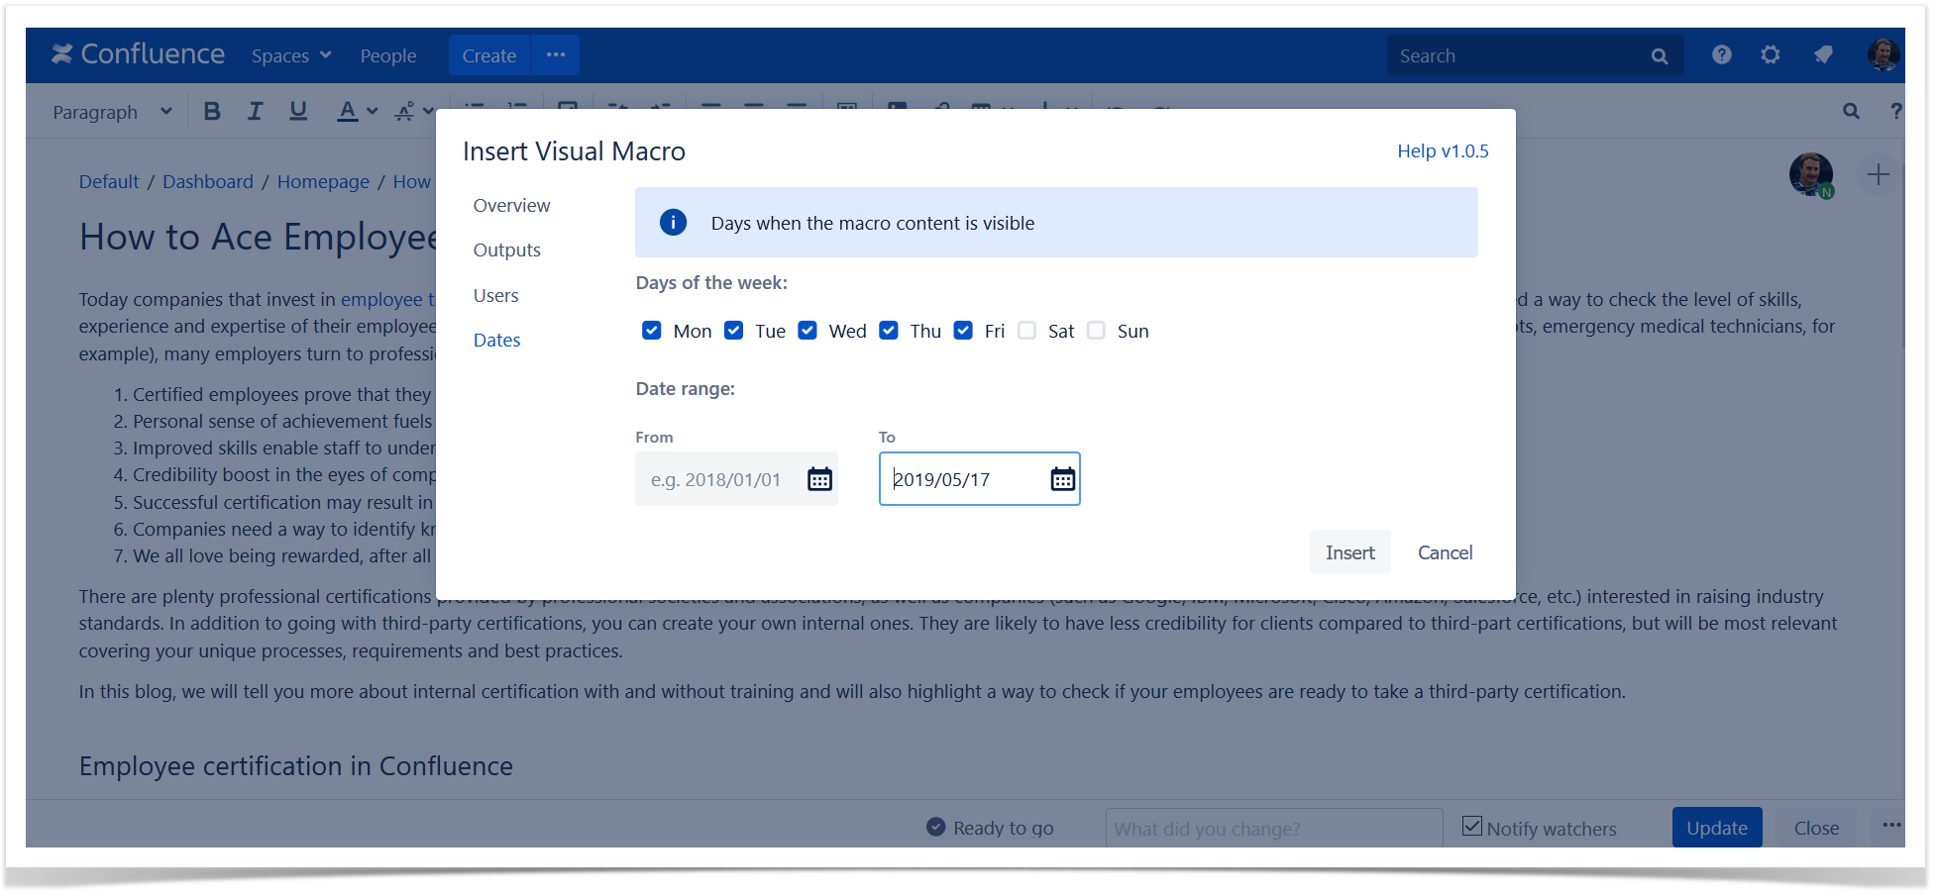Image resolution: width=1939 pixels, height=896 pixels.
Task: Click the Create button
Action: pos(489,55)
